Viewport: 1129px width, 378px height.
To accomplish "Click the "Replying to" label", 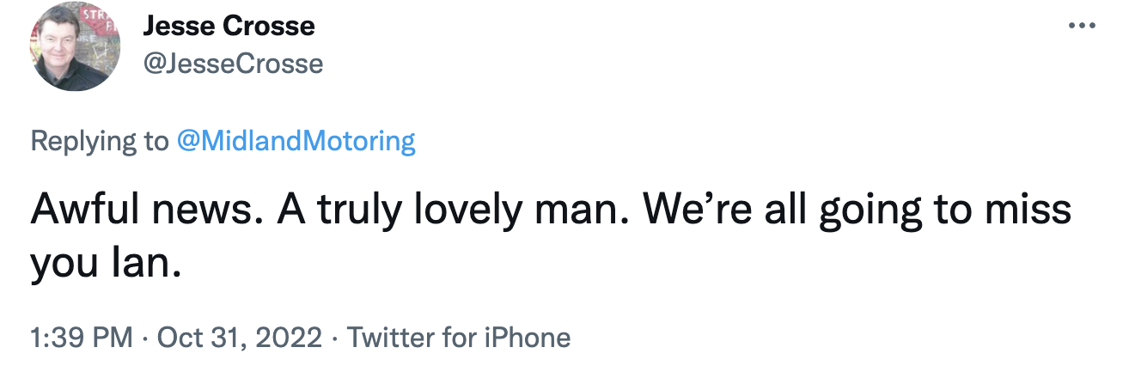I will click(99, 141).
